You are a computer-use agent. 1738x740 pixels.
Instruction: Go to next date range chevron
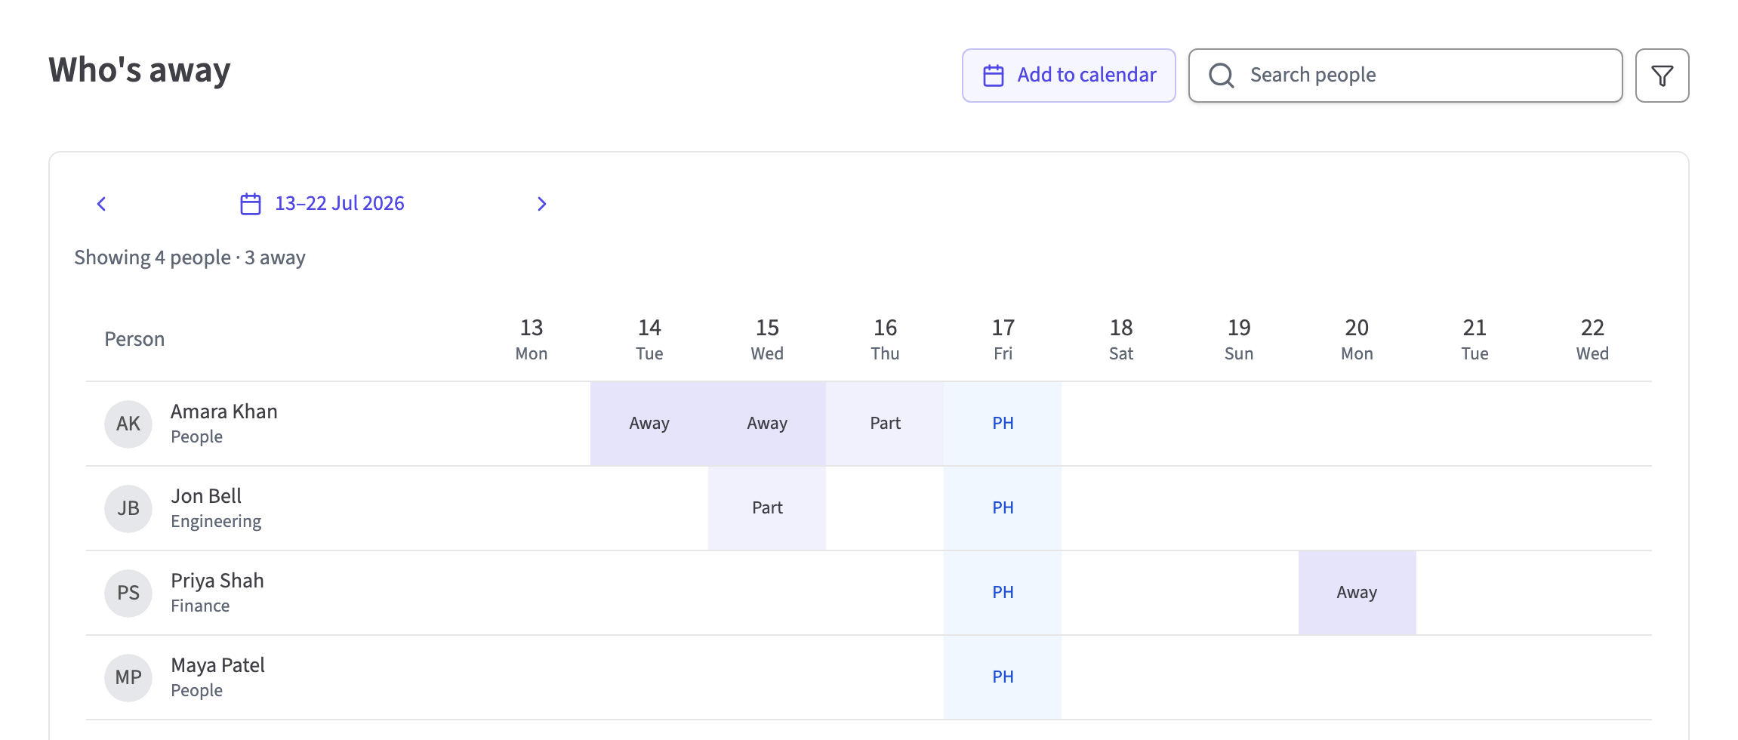(541, 204)
